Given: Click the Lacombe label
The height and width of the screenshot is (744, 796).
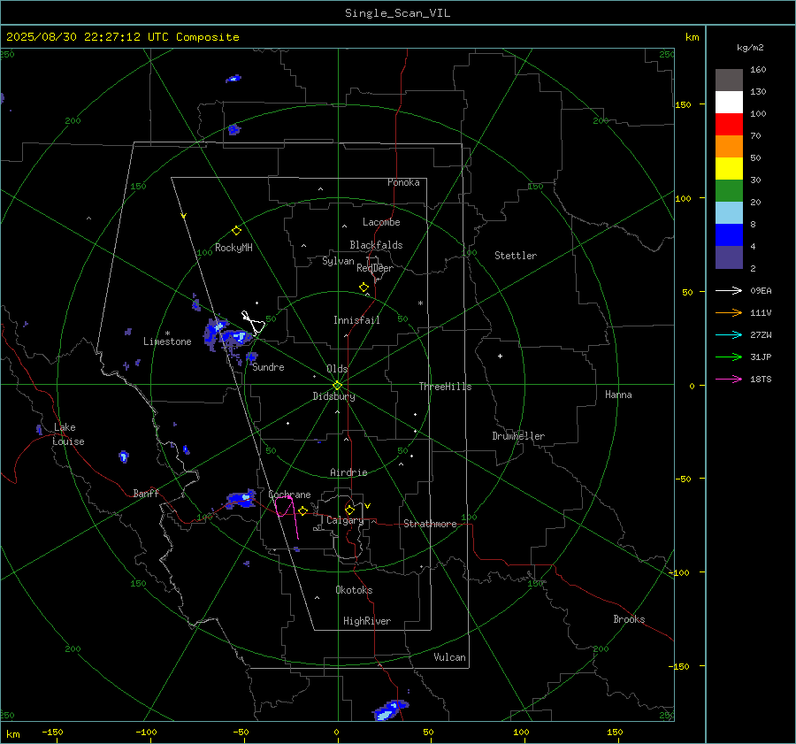Looking at the screenshot, I should tap(381, 222).
